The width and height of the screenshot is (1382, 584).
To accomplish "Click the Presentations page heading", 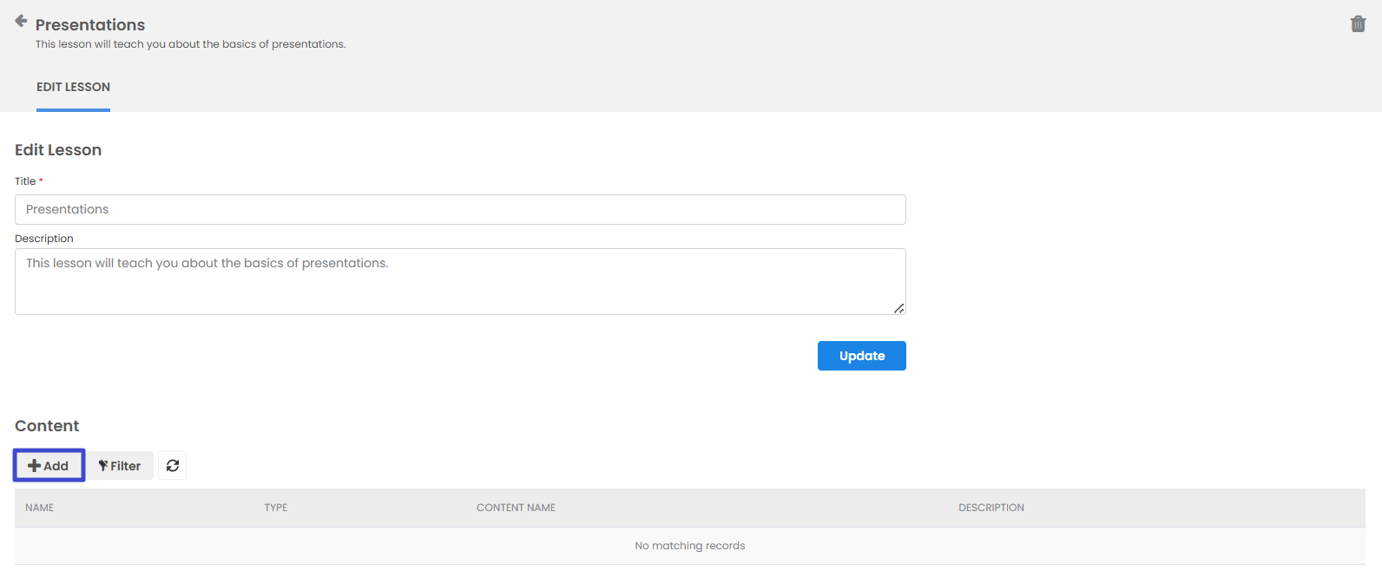I will pos(90,25).
